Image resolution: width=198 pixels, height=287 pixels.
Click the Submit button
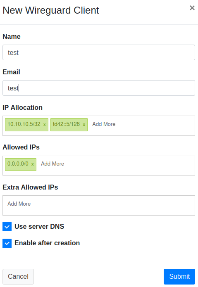coord(179,276)
